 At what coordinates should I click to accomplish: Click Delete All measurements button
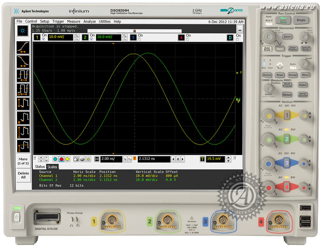pos(23,175)
